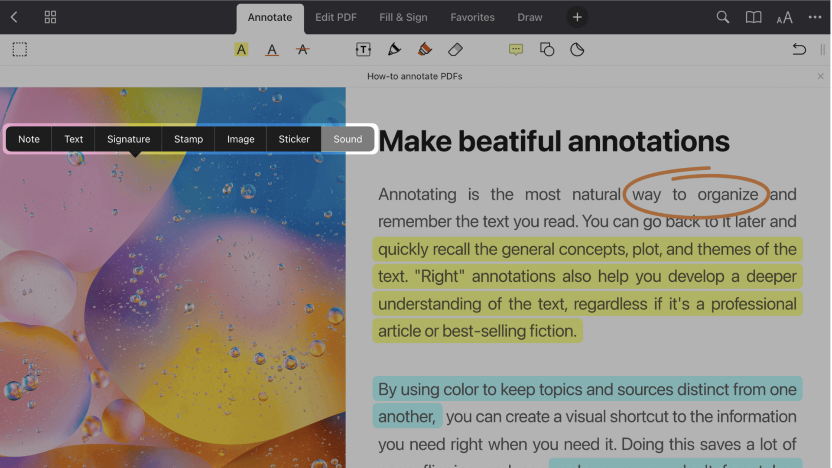Image resolution: width=832 pixels, height=468 pixels.
Task: Select the Highlighter marker tool
Action: click(x=425, y=49)
